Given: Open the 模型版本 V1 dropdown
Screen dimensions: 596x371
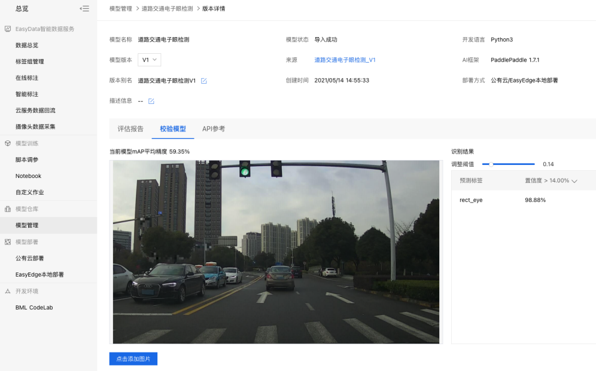Looking at the screenshot, I should point(150,60).
